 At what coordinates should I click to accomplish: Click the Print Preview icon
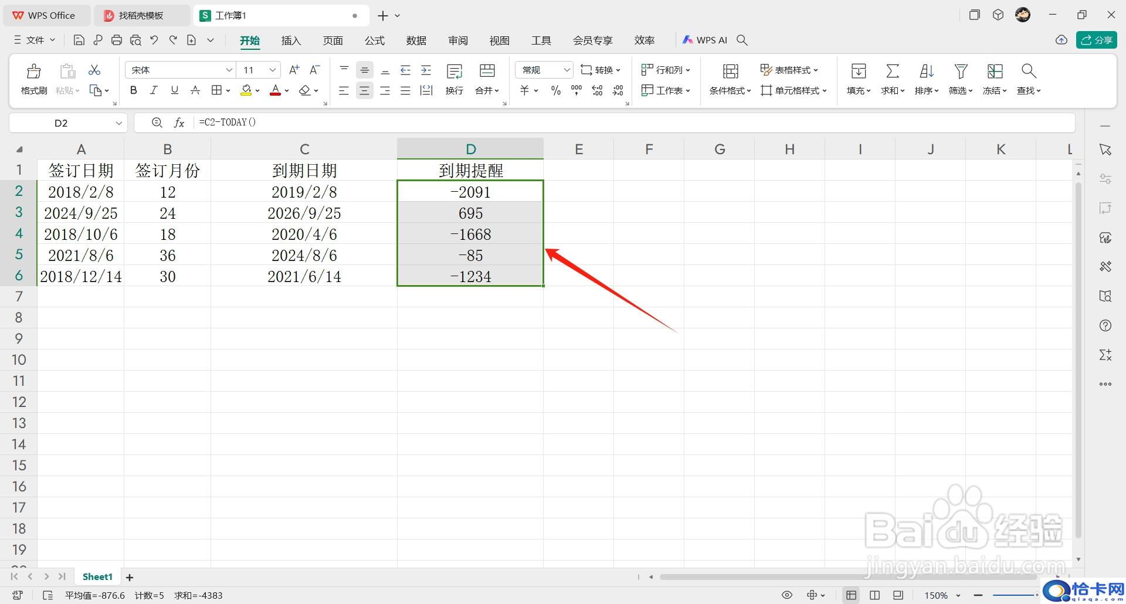(135, 40)
